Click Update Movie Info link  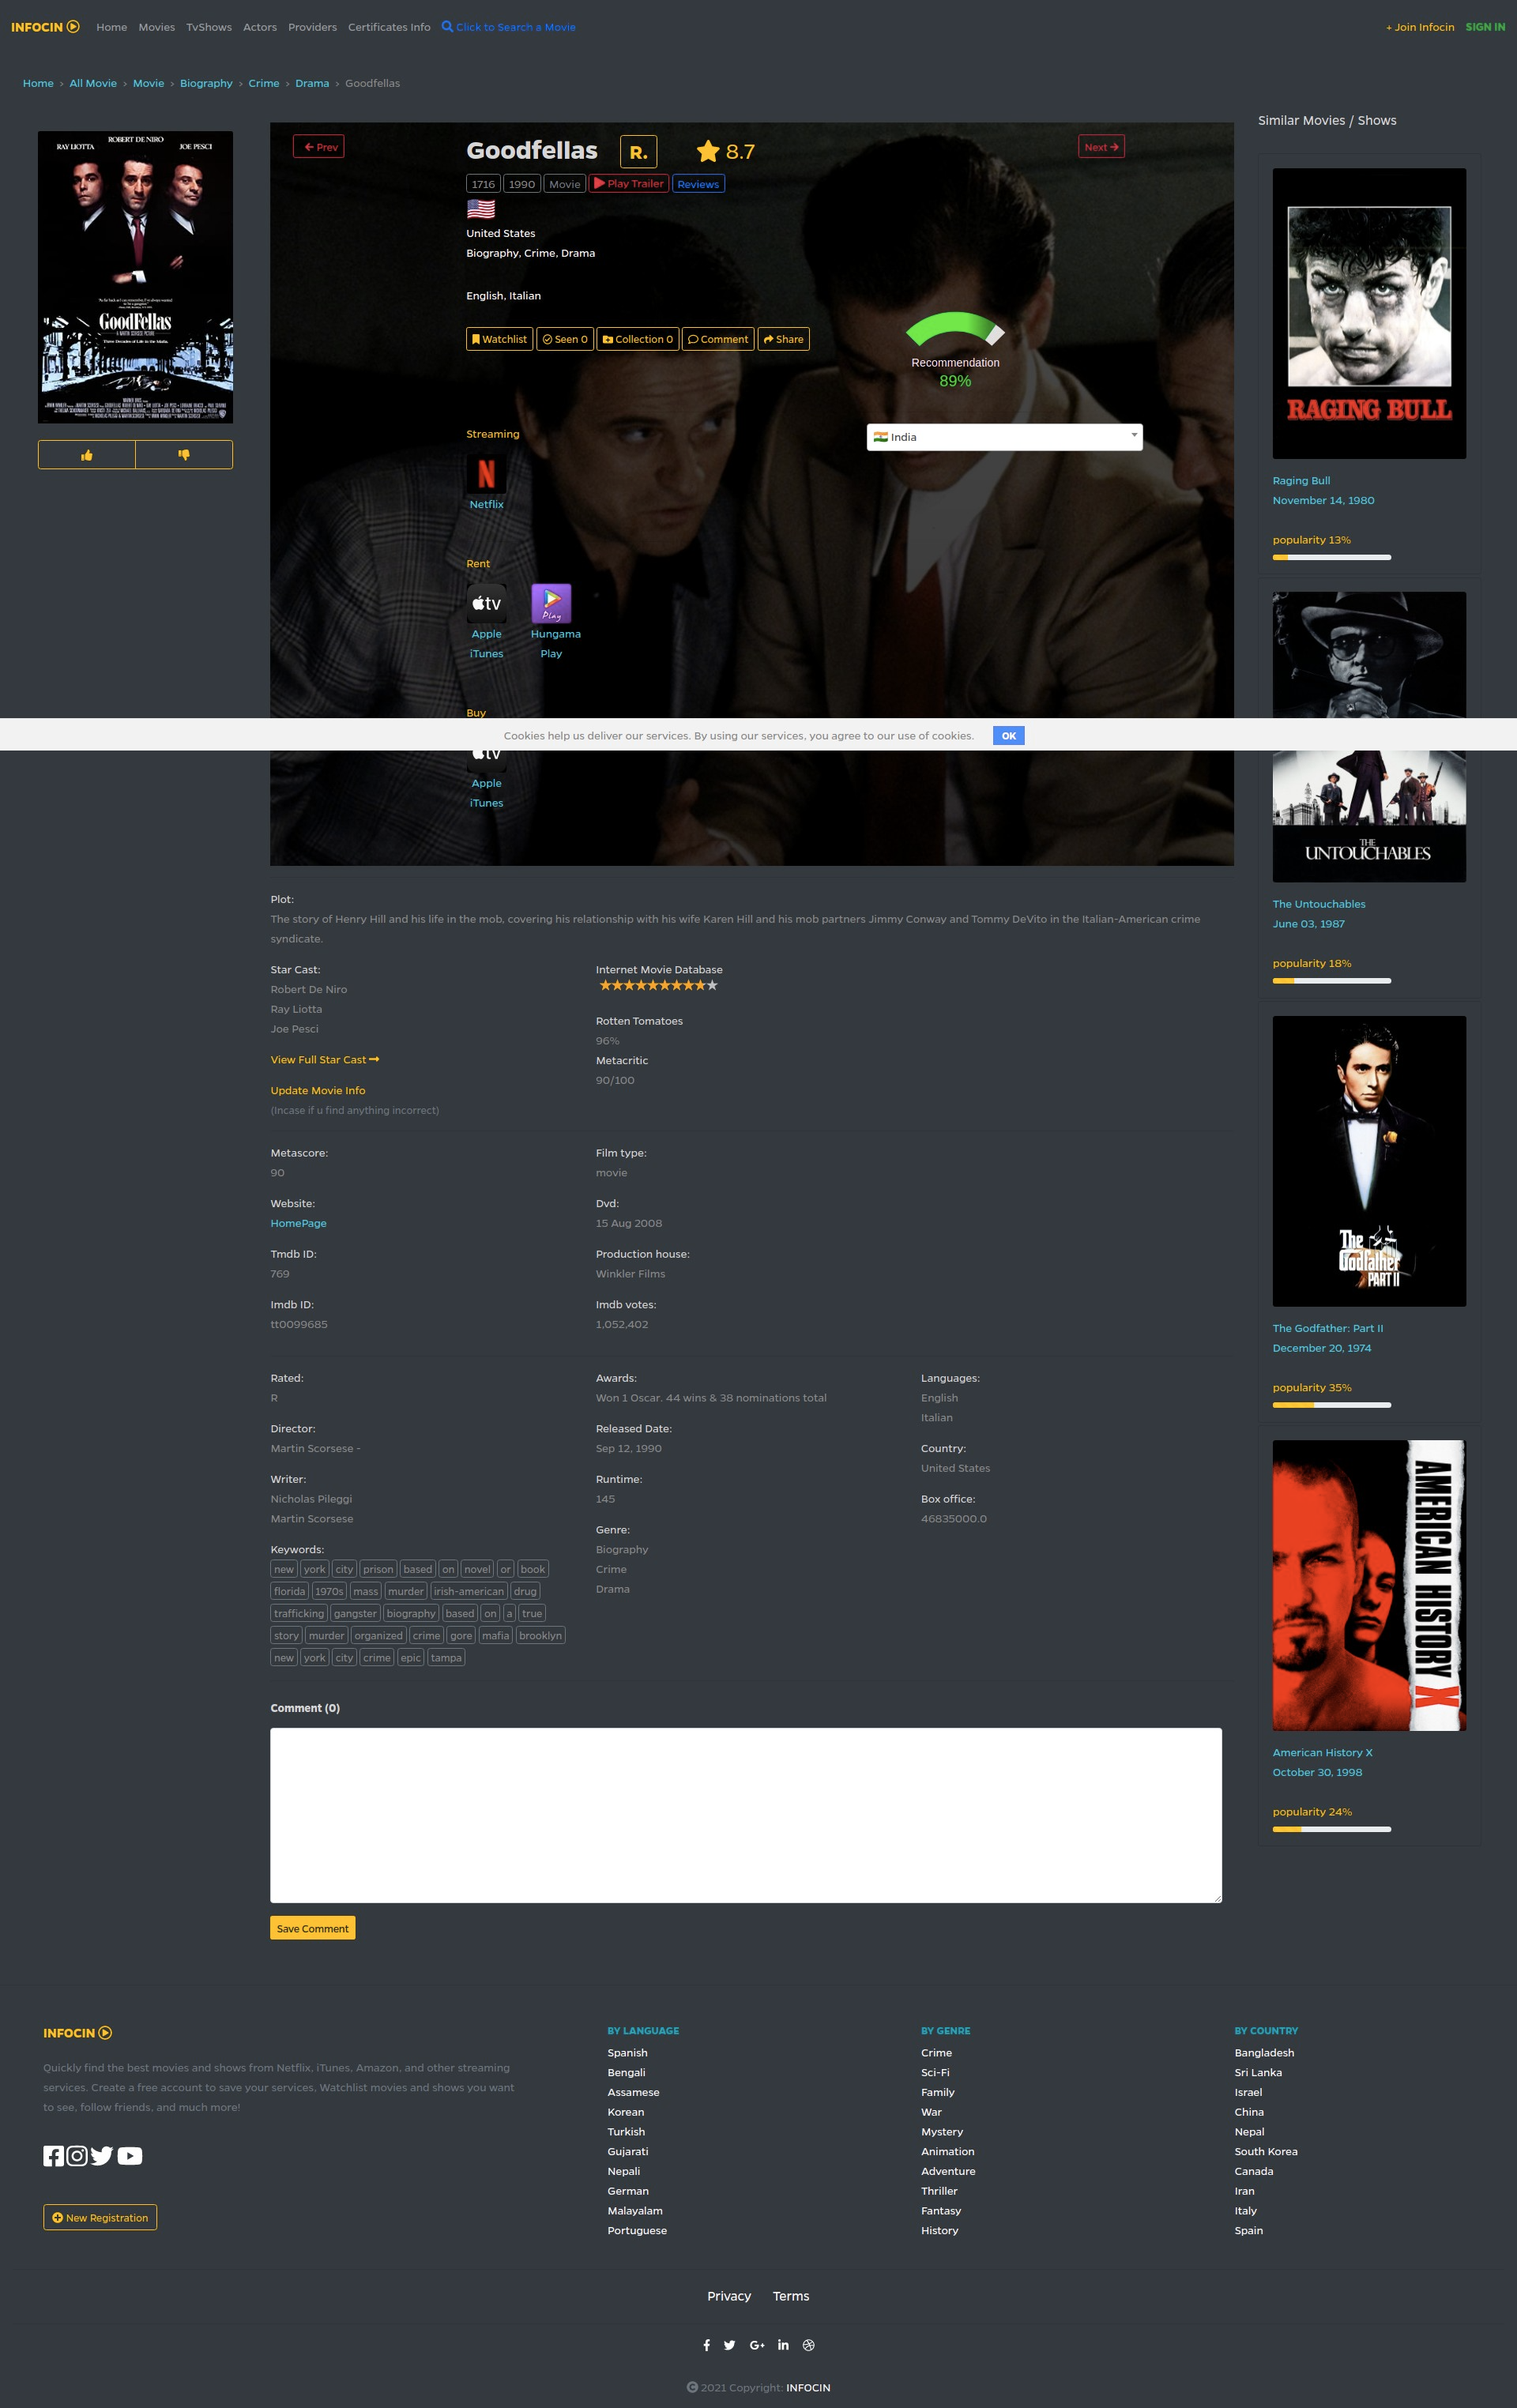pyautogui.click(x=318, y=1091)
